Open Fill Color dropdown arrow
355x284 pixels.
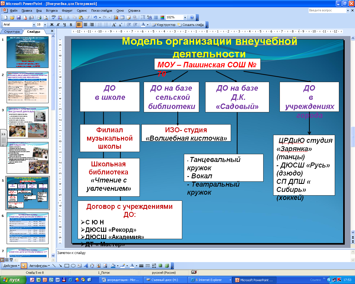tap(118, 266)
